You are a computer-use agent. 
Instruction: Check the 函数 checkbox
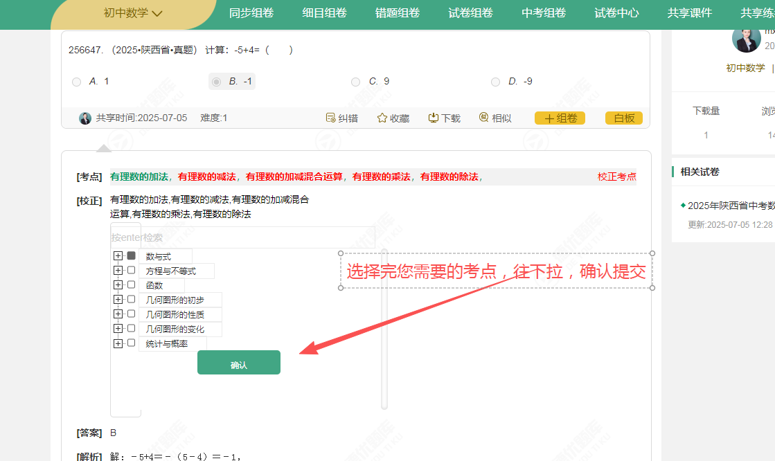point(132,284)
